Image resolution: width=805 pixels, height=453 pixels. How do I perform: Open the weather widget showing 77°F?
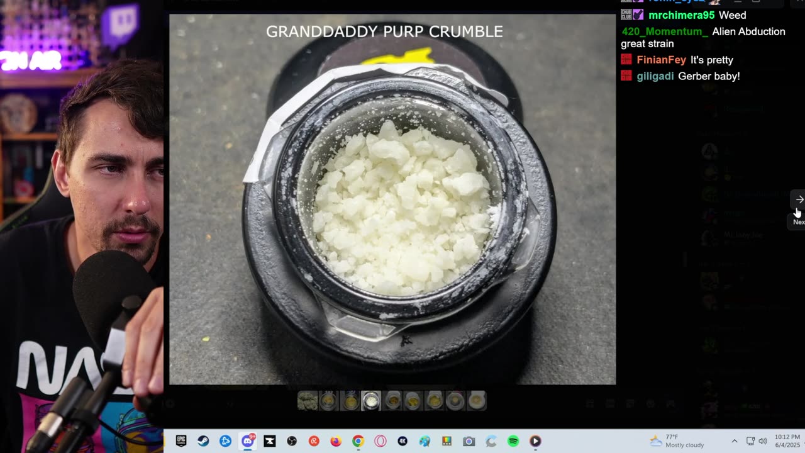(677, 440)
